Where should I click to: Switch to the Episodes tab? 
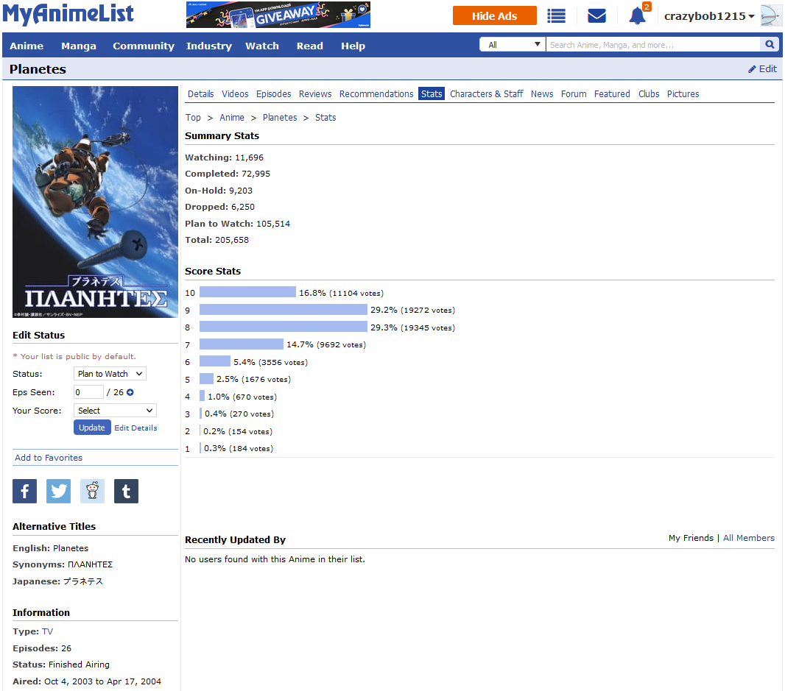coord(273,93)
